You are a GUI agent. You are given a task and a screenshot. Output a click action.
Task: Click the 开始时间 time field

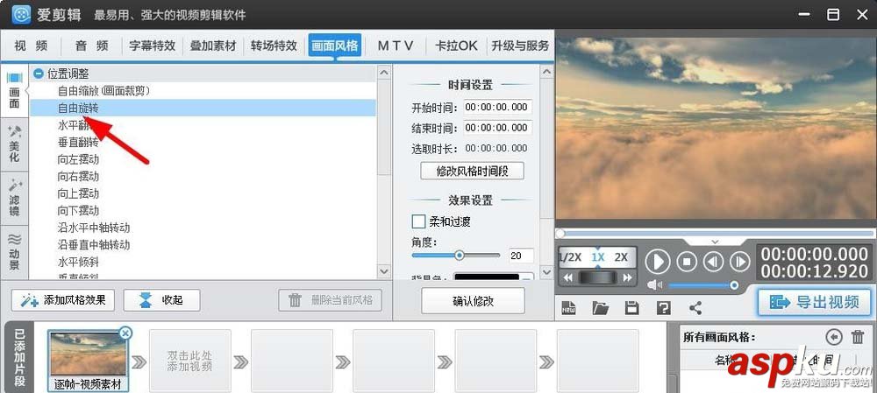[498, 107]
